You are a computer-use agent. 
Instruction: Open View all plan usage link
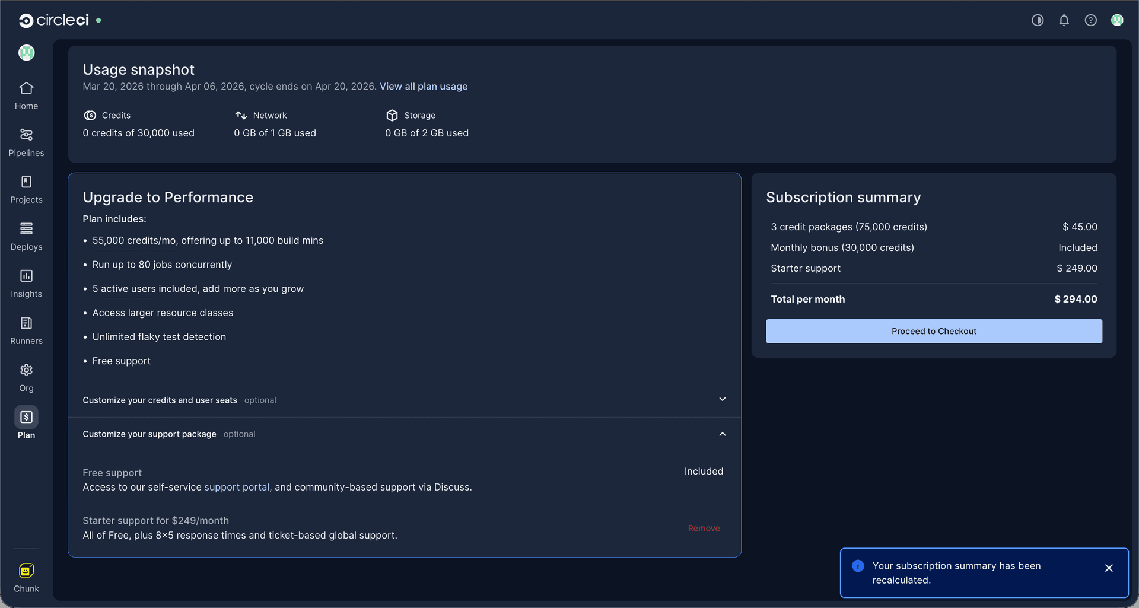pos(424,87)
